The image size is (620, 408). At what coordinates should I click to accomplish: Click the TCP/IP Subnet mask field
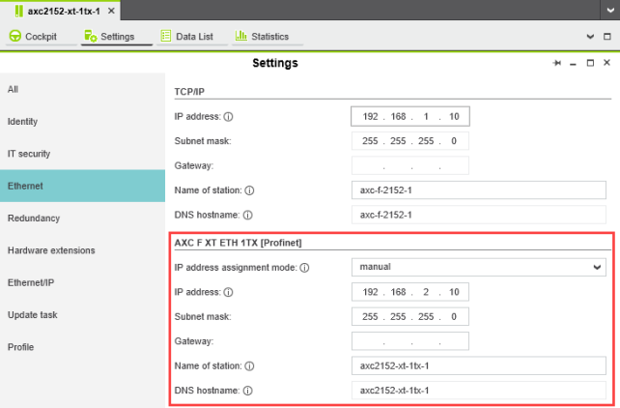click(410, 141)
